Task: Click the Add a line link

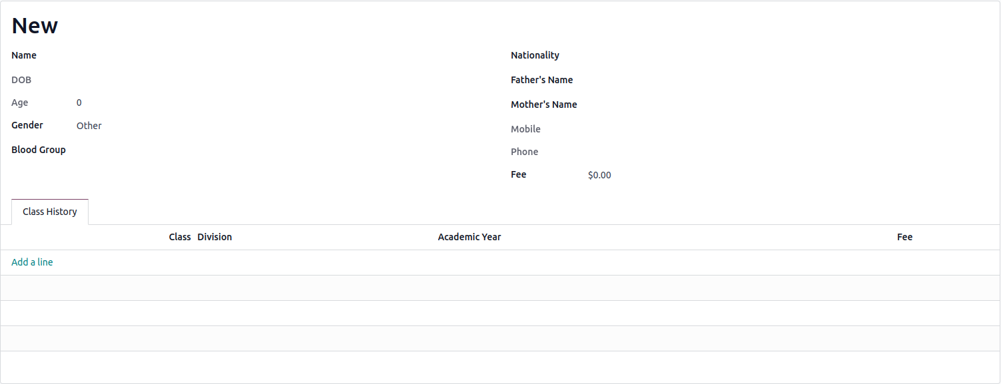Action: point(32,262)
